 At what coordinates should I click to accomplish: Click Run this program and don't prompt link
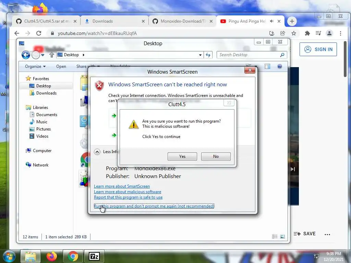154,206
